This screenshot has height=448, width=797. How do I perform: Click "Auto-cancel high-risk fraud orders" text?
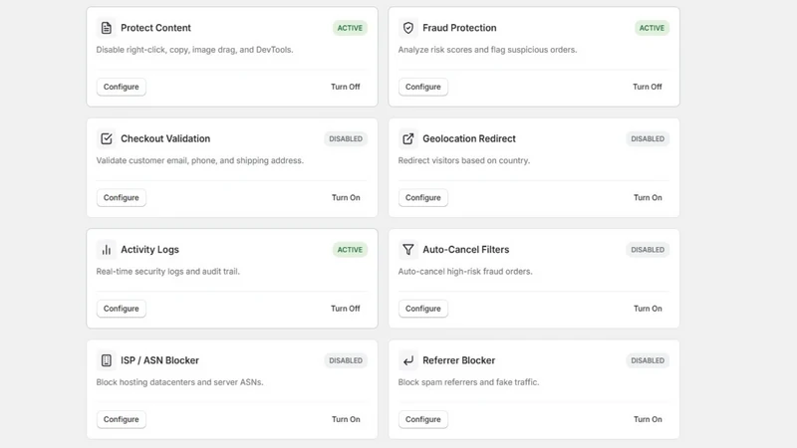465,271
